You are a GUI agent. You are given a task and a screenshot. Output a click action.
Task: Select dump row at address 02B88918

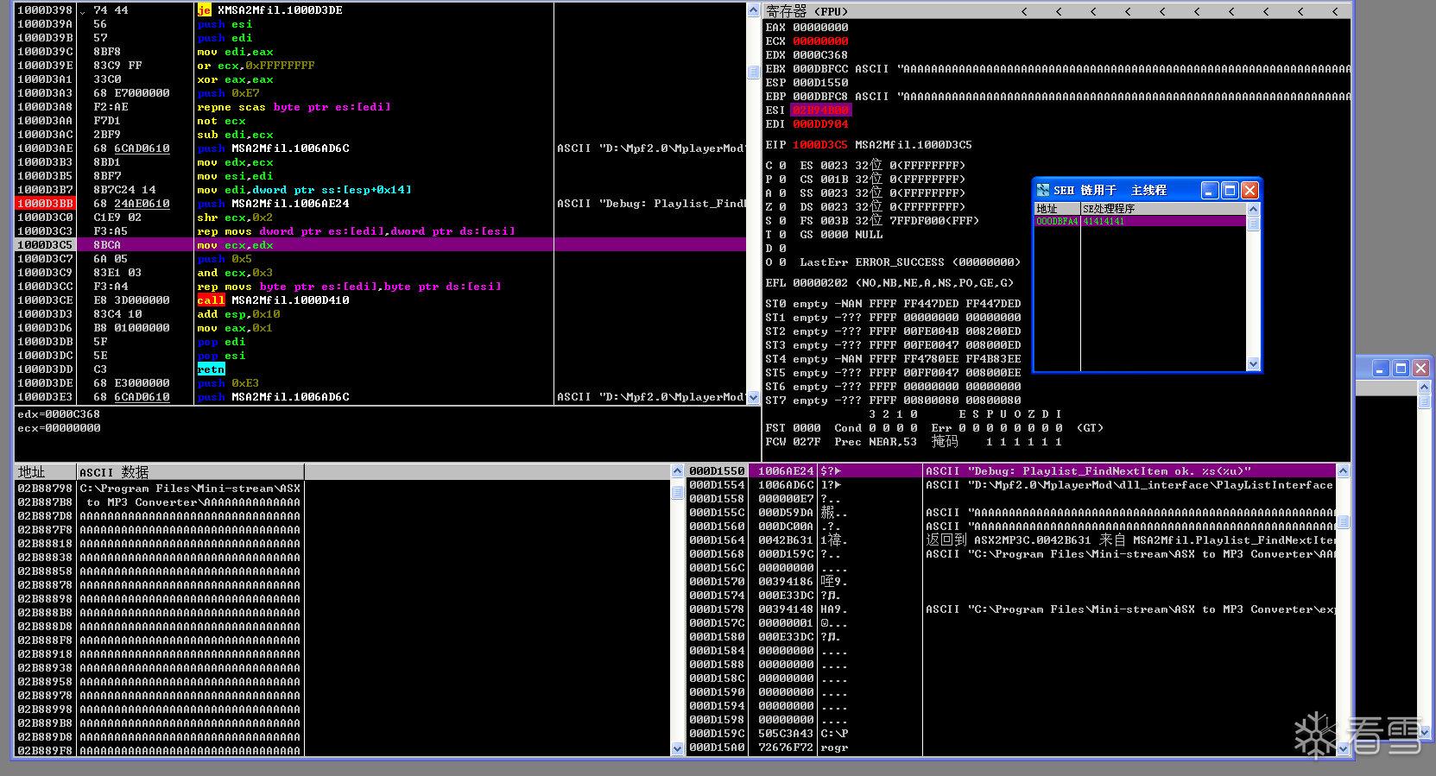click(343, 654)
